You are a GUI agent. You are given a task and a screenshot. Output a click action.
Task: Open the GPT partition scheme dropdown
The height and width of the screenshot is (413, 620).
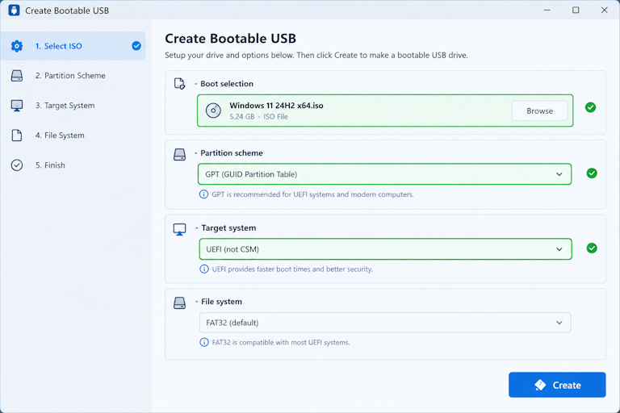pyautogui.click(x=384, y=174)
